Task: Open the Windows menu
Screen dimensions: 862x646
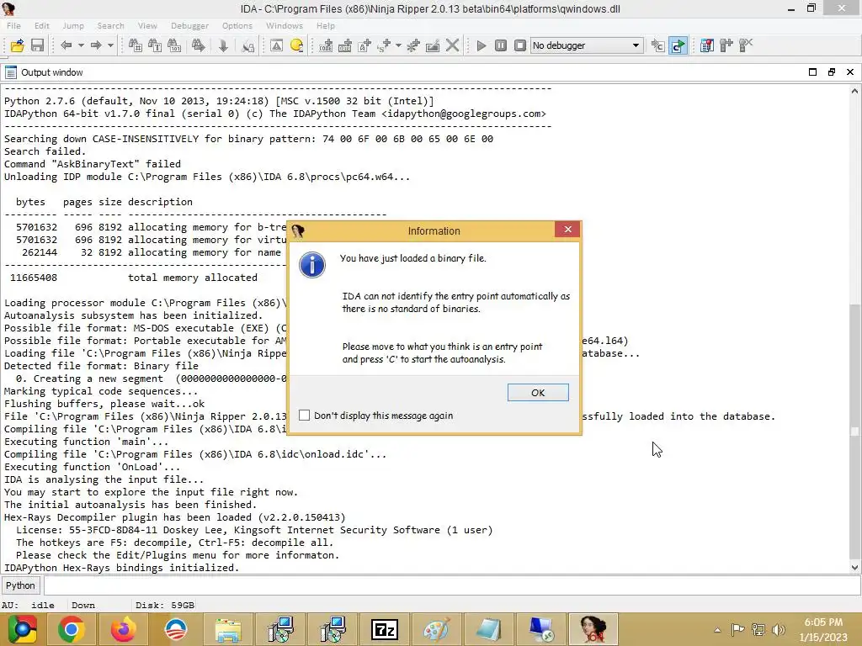Action: [x=285, y=26]
